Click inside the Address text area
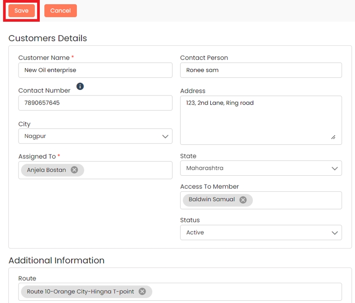355x303 pixels. click(x=261, y=120)
